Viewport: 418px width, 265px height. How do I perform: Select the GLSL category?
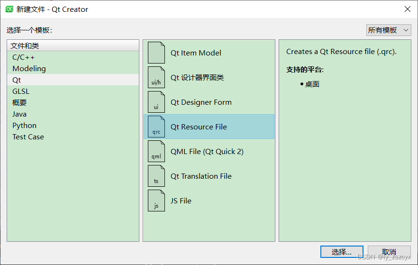pyautogui.click(x=73, y=91)
